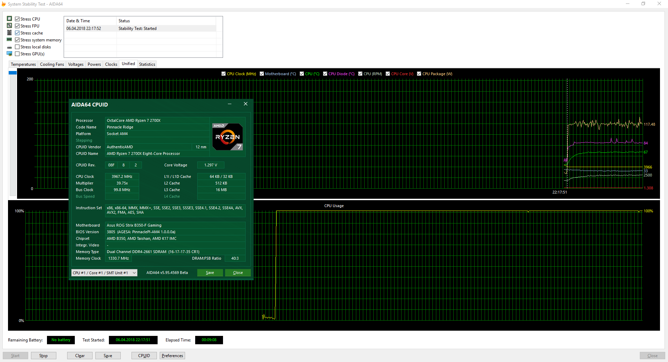The image size is (668, 362).
Task: Hide the Motherboard (°C) graph line
Action: click(262, 74)
